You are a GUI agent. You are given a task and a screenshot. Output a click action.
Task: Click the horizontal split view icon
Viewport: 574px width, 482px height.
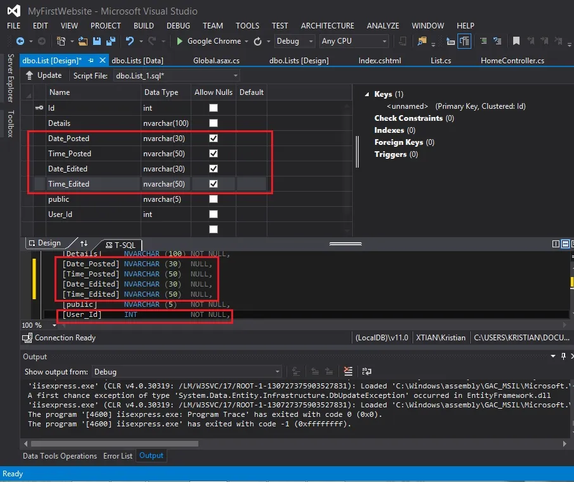[x=566, y=244]
